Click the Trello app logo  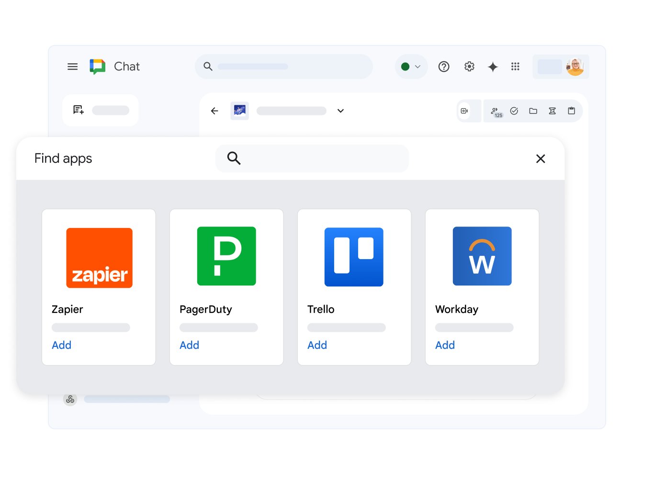click(354, 257)
